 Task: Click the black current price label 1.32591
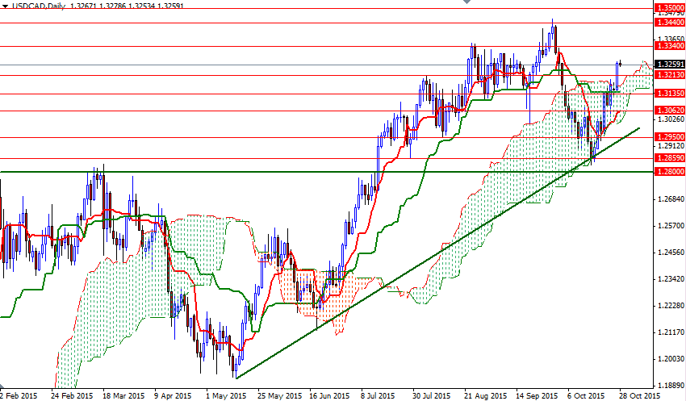click(x=669, y=65)
